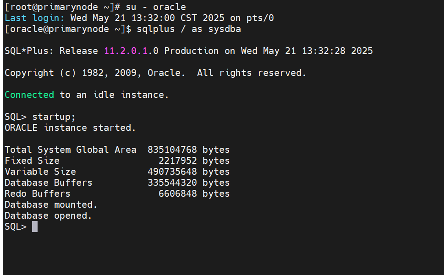Click the "su - oracle" command text
The height and width of the screenshot is (275, 444).
(x=156, y=7)
